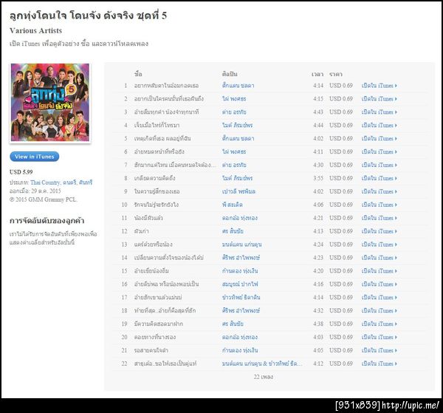Open track 17 via เปิดใน iTunes link
Screen dimensions: 443x413
380,298
